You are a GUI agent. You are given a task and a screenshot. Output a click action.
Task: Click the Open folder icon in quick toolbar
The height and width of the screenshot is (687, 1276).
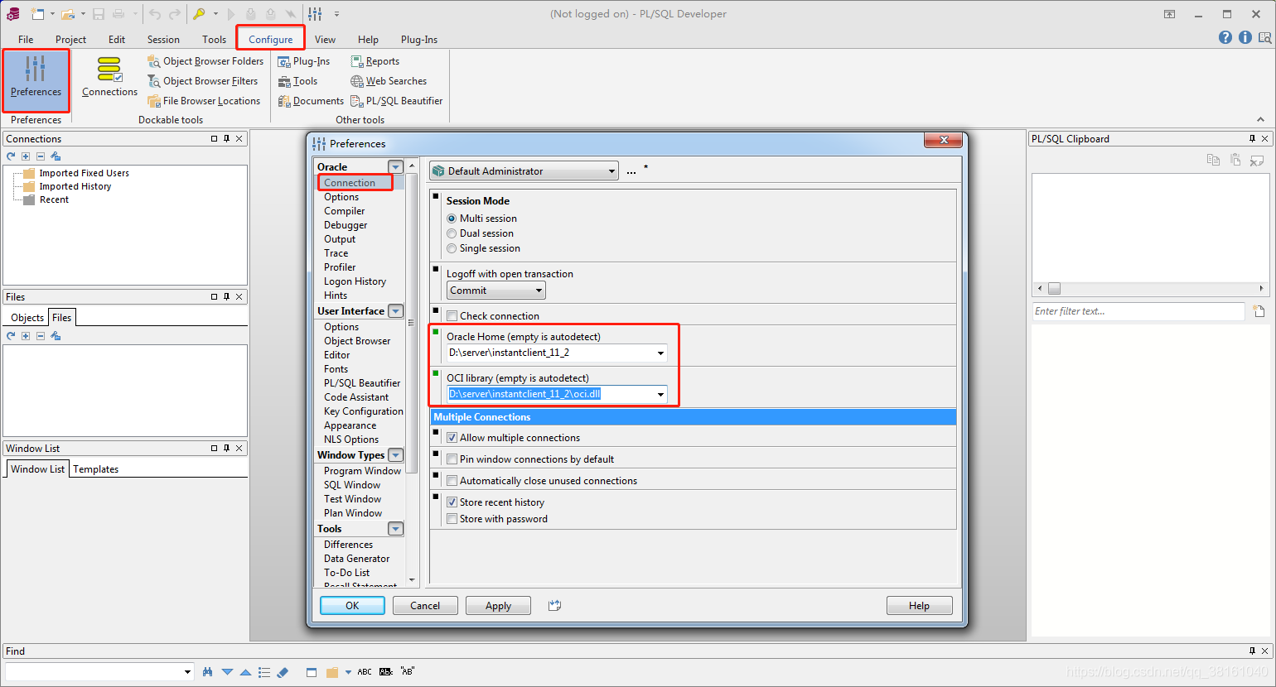(68, 14)
